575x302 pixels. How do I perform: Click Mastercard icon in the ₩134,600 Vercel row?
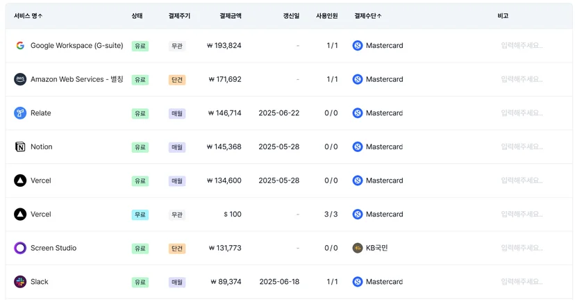358,181
